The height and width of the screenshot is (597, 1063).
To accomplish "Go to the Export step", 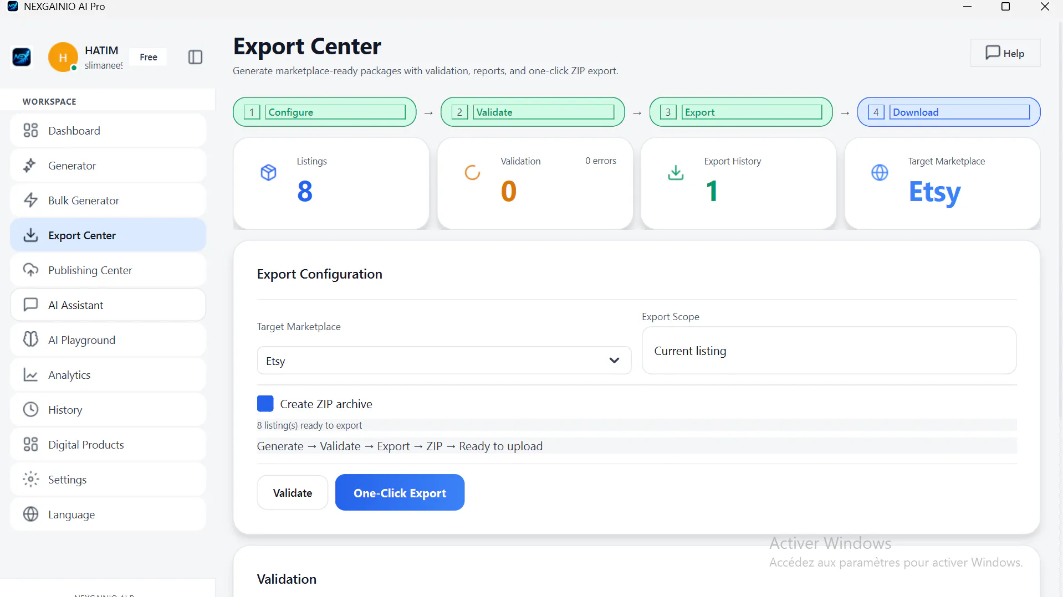I will pos(740,112).
